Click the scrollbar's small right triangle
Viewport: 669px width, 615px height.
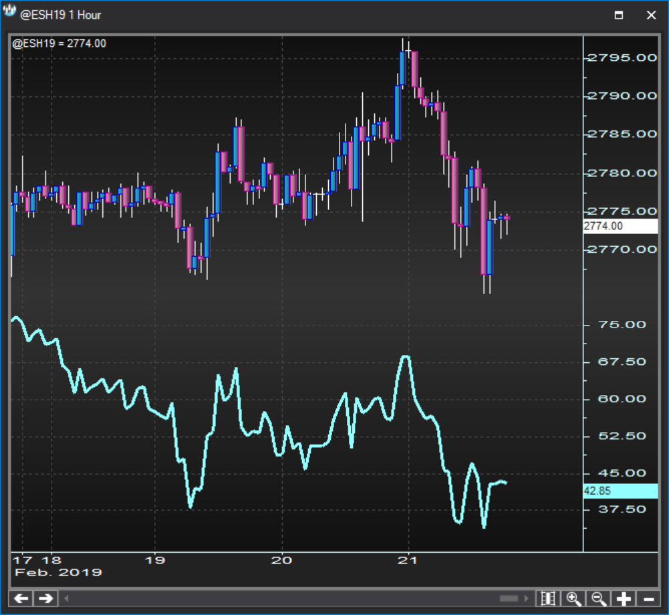coord(526,598)
